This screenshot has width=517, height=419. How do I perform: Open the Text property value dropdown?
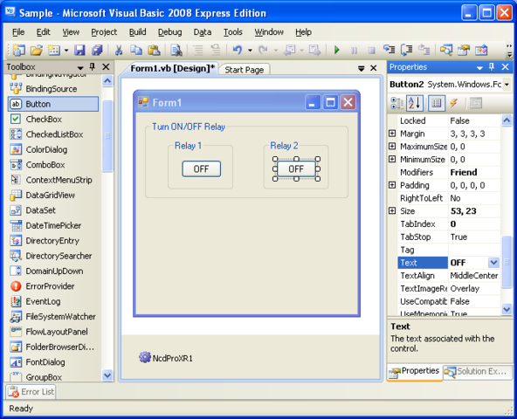click(x=493, y=263)
